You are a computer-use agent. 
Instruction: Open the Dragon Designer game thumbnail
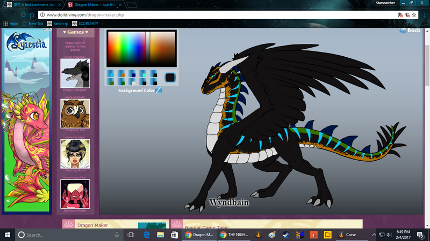tap(75, 73)
